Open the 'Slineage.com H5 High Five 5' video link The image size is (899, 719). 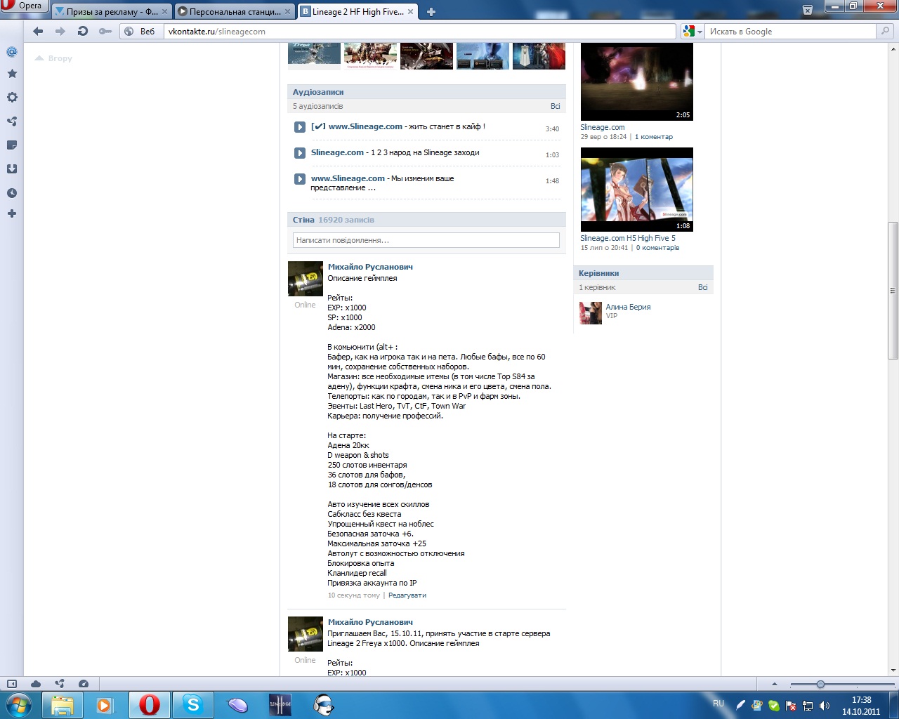coord(628,238)
